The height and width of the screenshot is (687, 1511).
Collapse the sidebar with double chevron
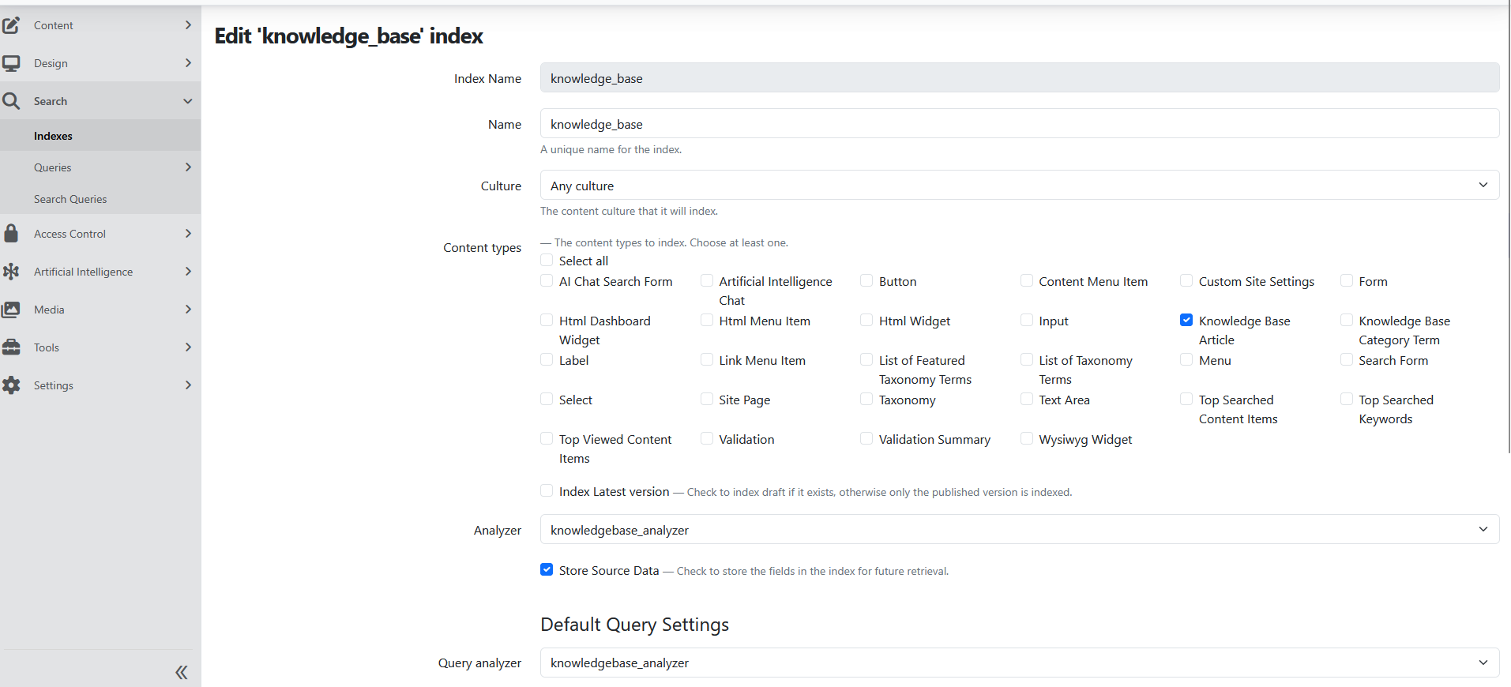(182, 672)
